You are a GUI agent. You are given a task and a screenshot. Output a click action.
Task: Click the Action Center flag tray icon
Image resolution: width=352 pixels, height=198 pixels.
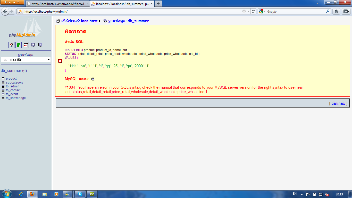click(308, 194)
